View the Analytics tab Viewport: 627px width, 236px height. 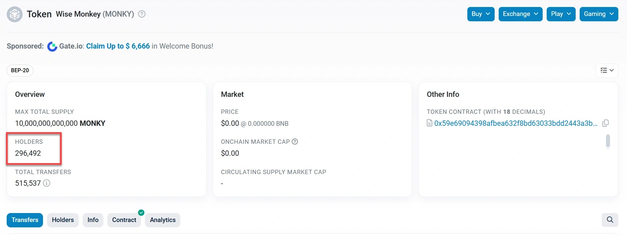click(x=163, y=220)
